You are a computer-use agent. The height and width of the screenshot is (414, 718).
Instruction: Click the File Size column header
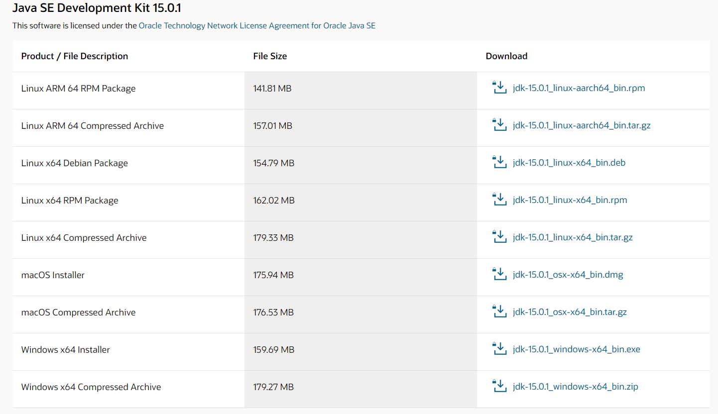pyautogui.click(x=270, y=56)
